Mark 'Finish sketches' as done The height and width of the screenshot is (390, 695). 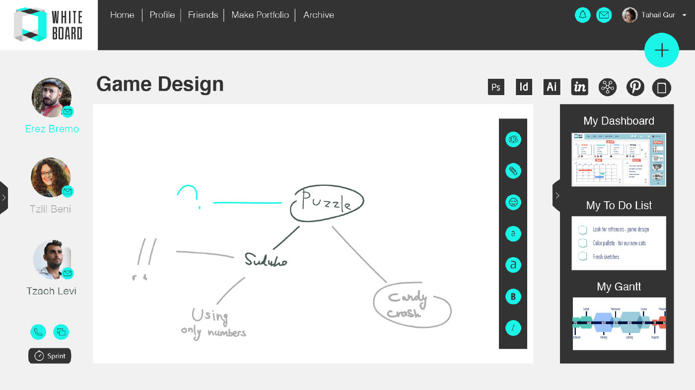pos(583,257)
